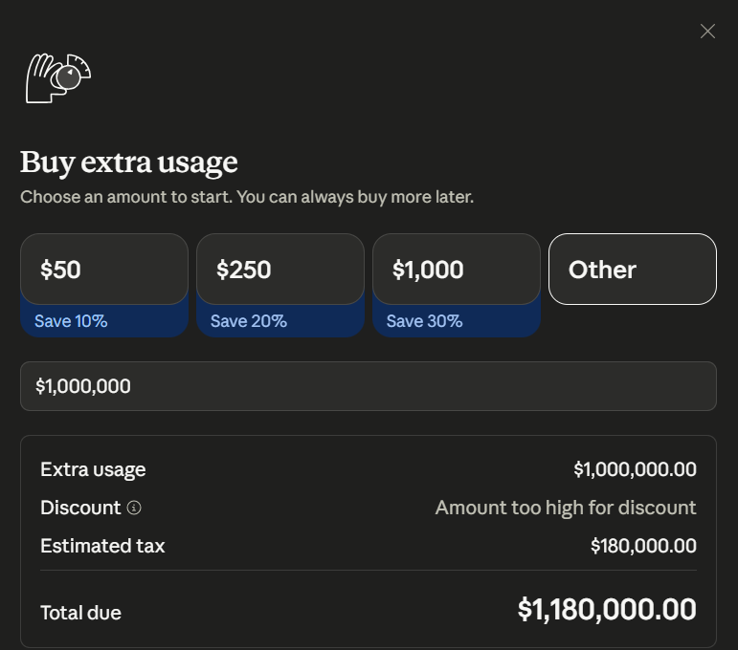Click the custom amount field showing $1,000,000
The image size is (738, 650).
(x=369, y=386)
